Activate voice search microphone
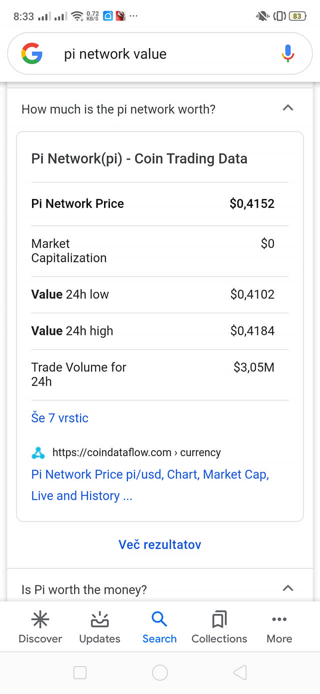 pos(287,54)
